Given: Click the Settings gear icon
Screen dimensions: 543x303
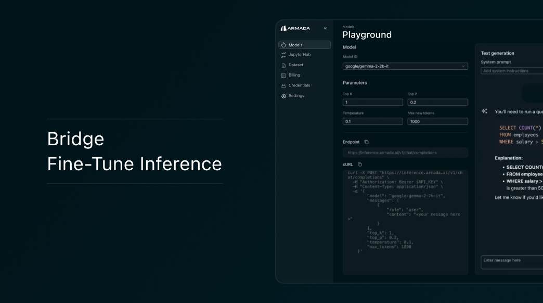Looking at the screenshot, I should tap(283, 96).
